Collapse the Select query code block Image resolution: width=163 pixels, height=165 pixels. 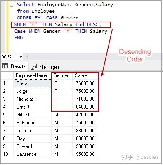(x=12, y=5)
